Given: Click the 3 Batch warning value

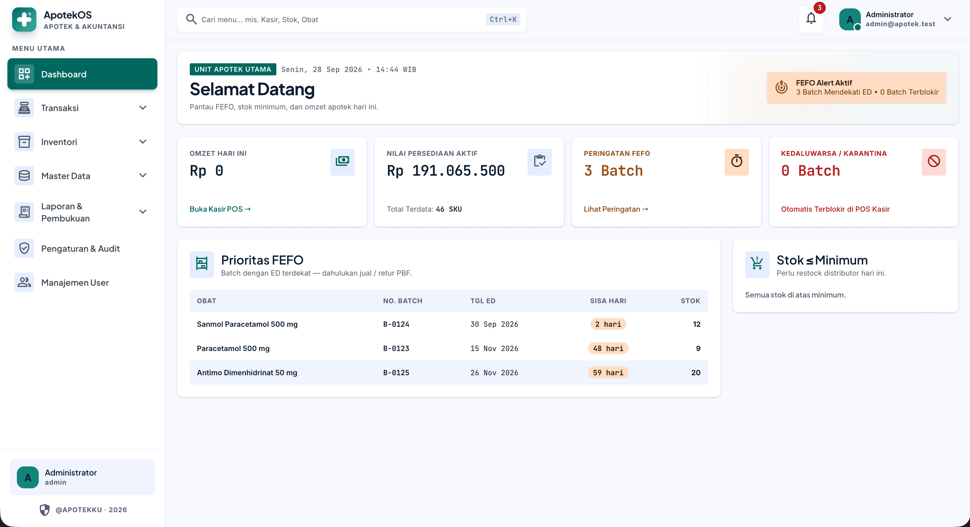Looking at the screenshot, I should (x=613, y=171).
